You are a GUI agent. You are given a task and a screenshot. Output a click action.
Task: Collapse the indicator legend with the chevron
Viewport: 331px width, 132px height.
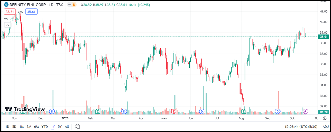(7, 25)
